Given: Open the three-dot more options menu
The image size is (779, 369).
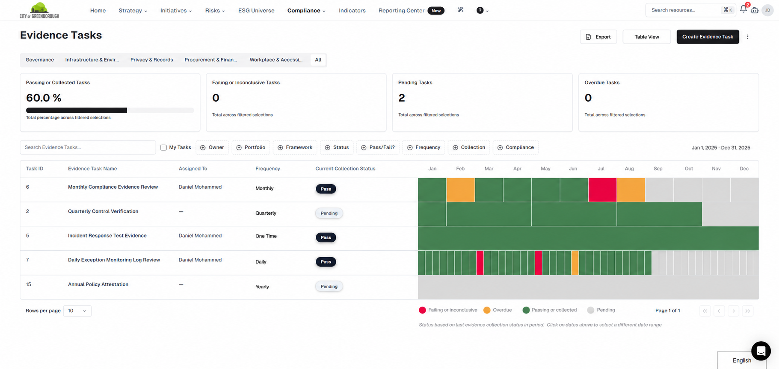Looking at the screenshot, I should coord(748,37).
